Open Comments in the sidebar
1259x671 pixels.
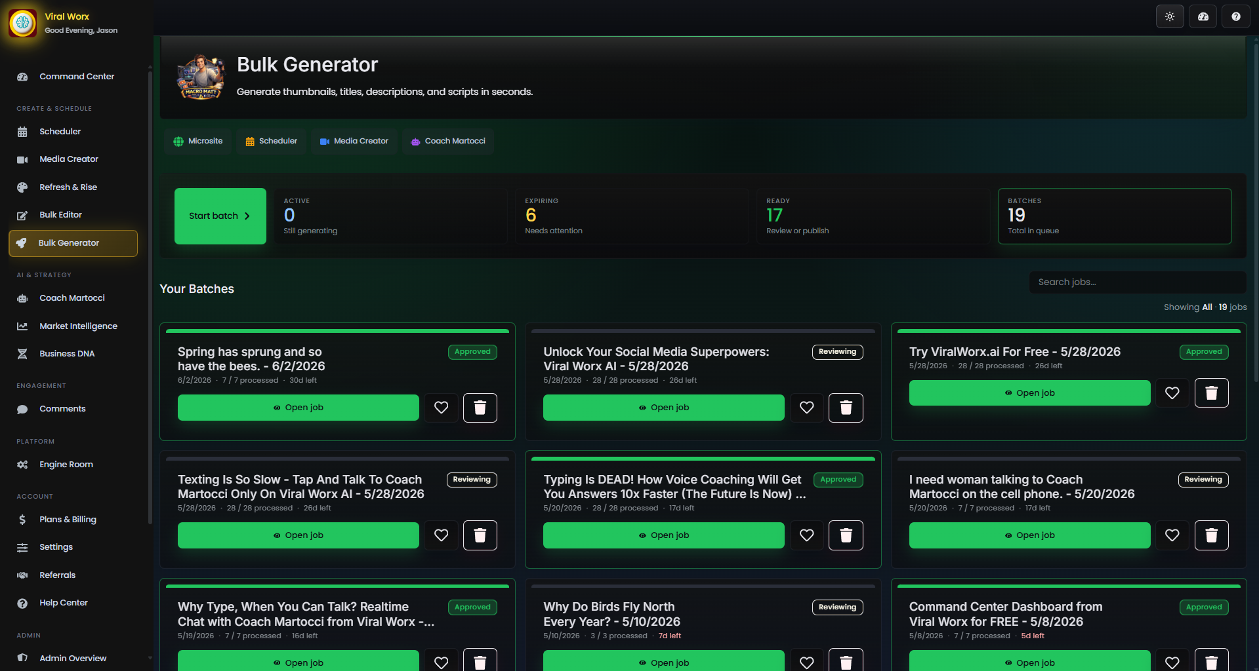[73, 409]
